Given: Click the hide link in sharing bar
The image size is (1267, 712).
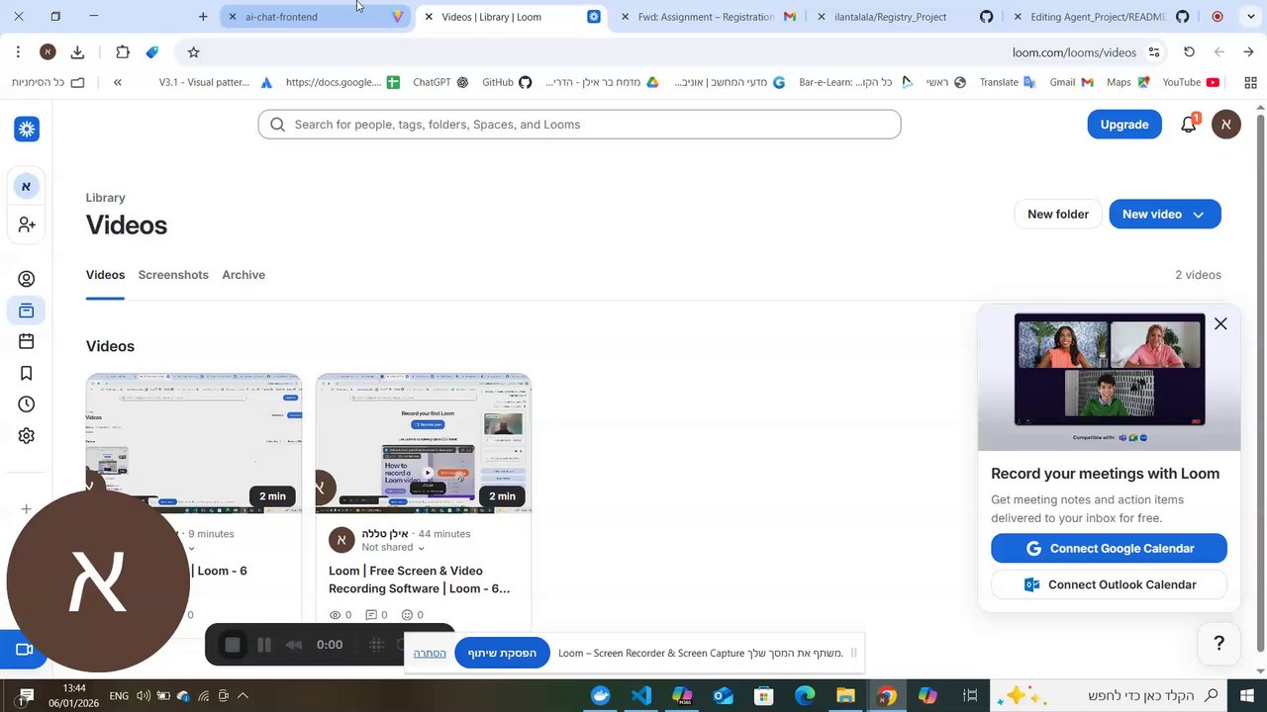Looking at the screenshot, I should (430, 653).
